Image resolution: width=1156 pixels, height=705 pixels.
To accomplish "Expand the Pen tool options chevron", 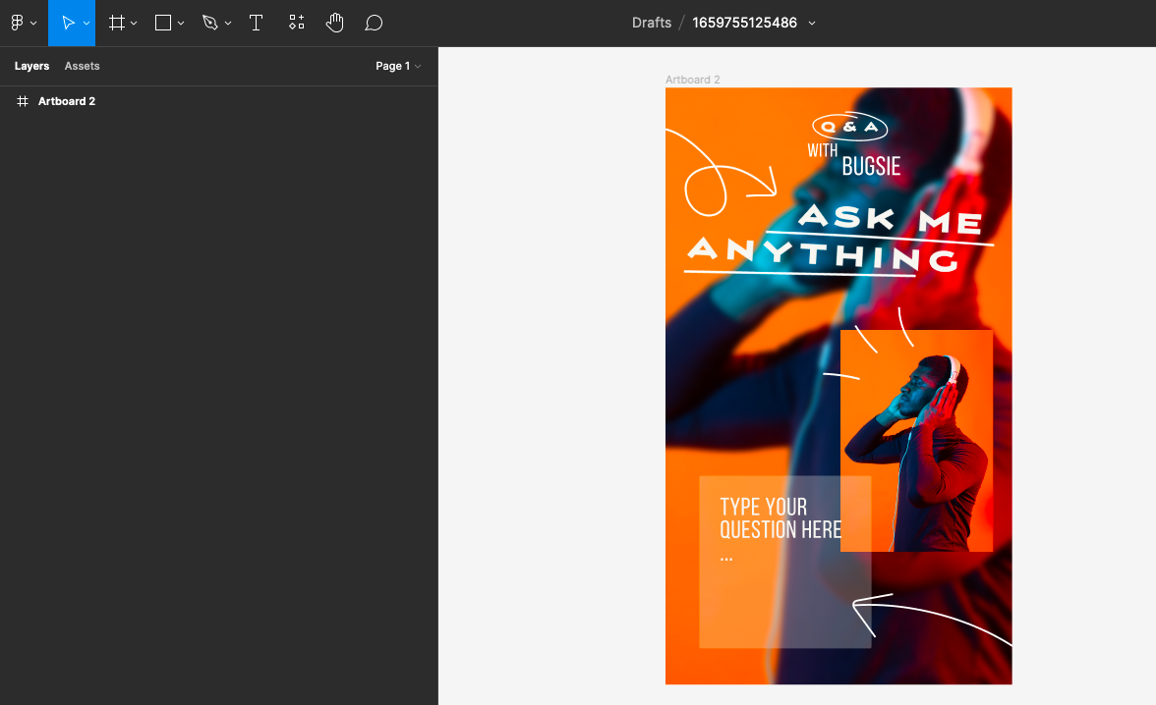I will 227,23.
